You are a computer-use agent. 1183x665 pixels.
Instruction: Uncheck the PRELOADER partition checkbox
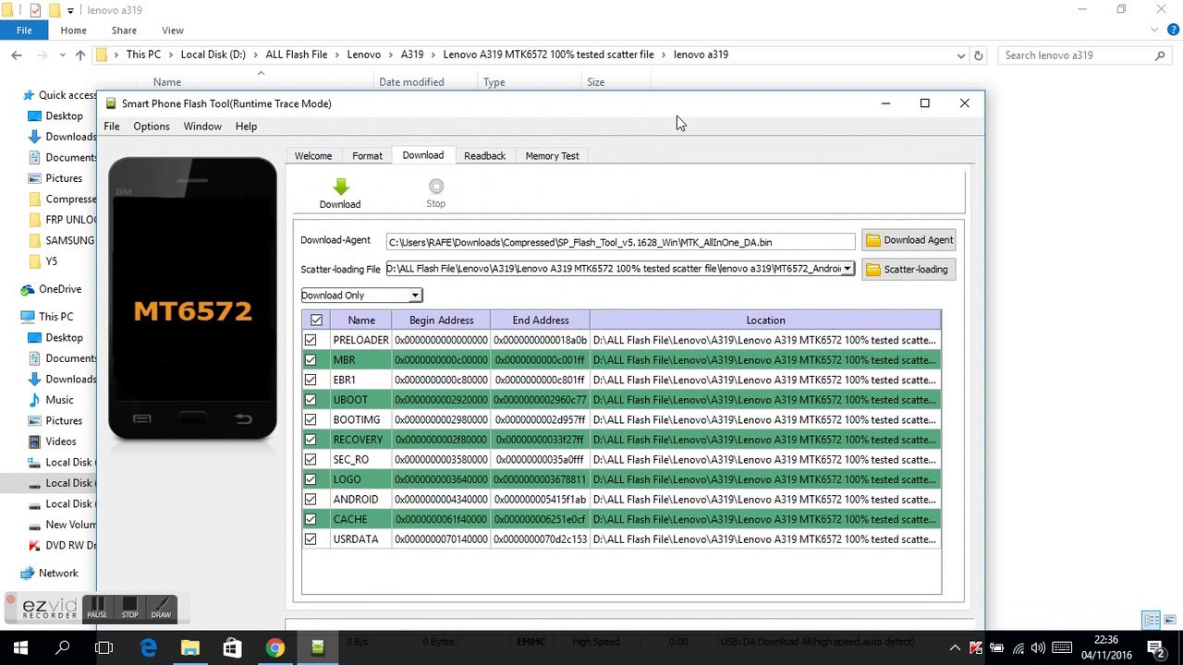(311, 340)
